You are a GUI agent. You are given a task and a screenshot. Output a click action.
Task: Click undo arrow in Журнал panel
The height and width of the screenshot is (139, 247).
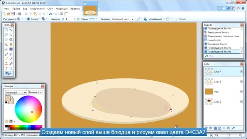point(206,56)
